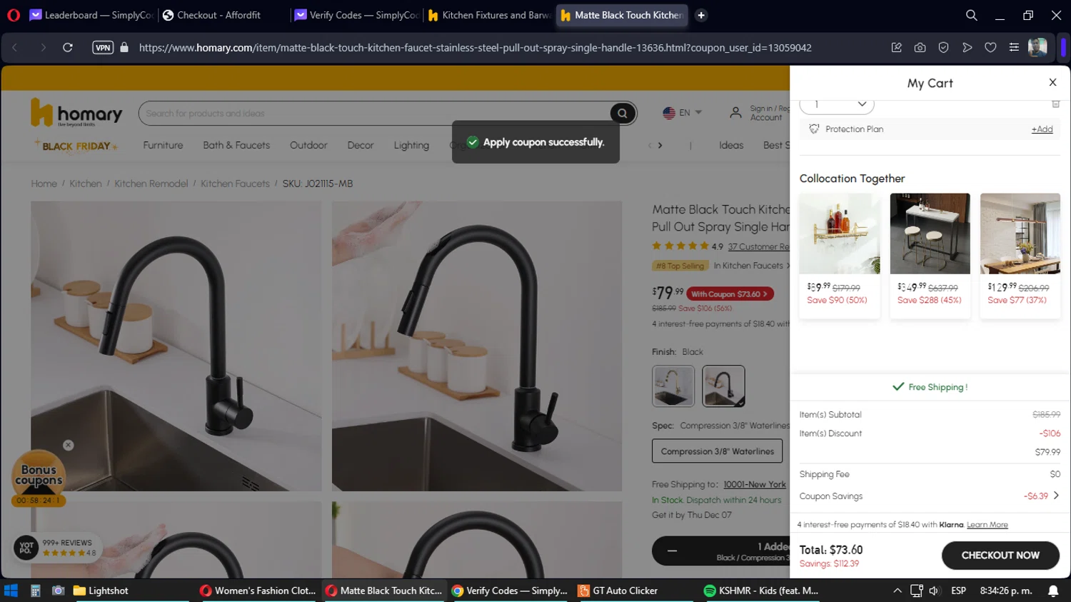Open the EN language dropdown
Screen dimensions: 1071x602
[x=683, y=113]
